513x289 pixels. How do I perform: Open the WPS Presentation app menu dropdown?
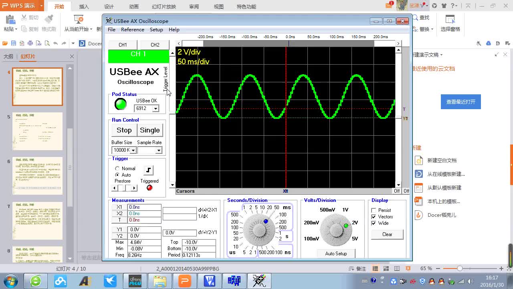click(41, 6)
